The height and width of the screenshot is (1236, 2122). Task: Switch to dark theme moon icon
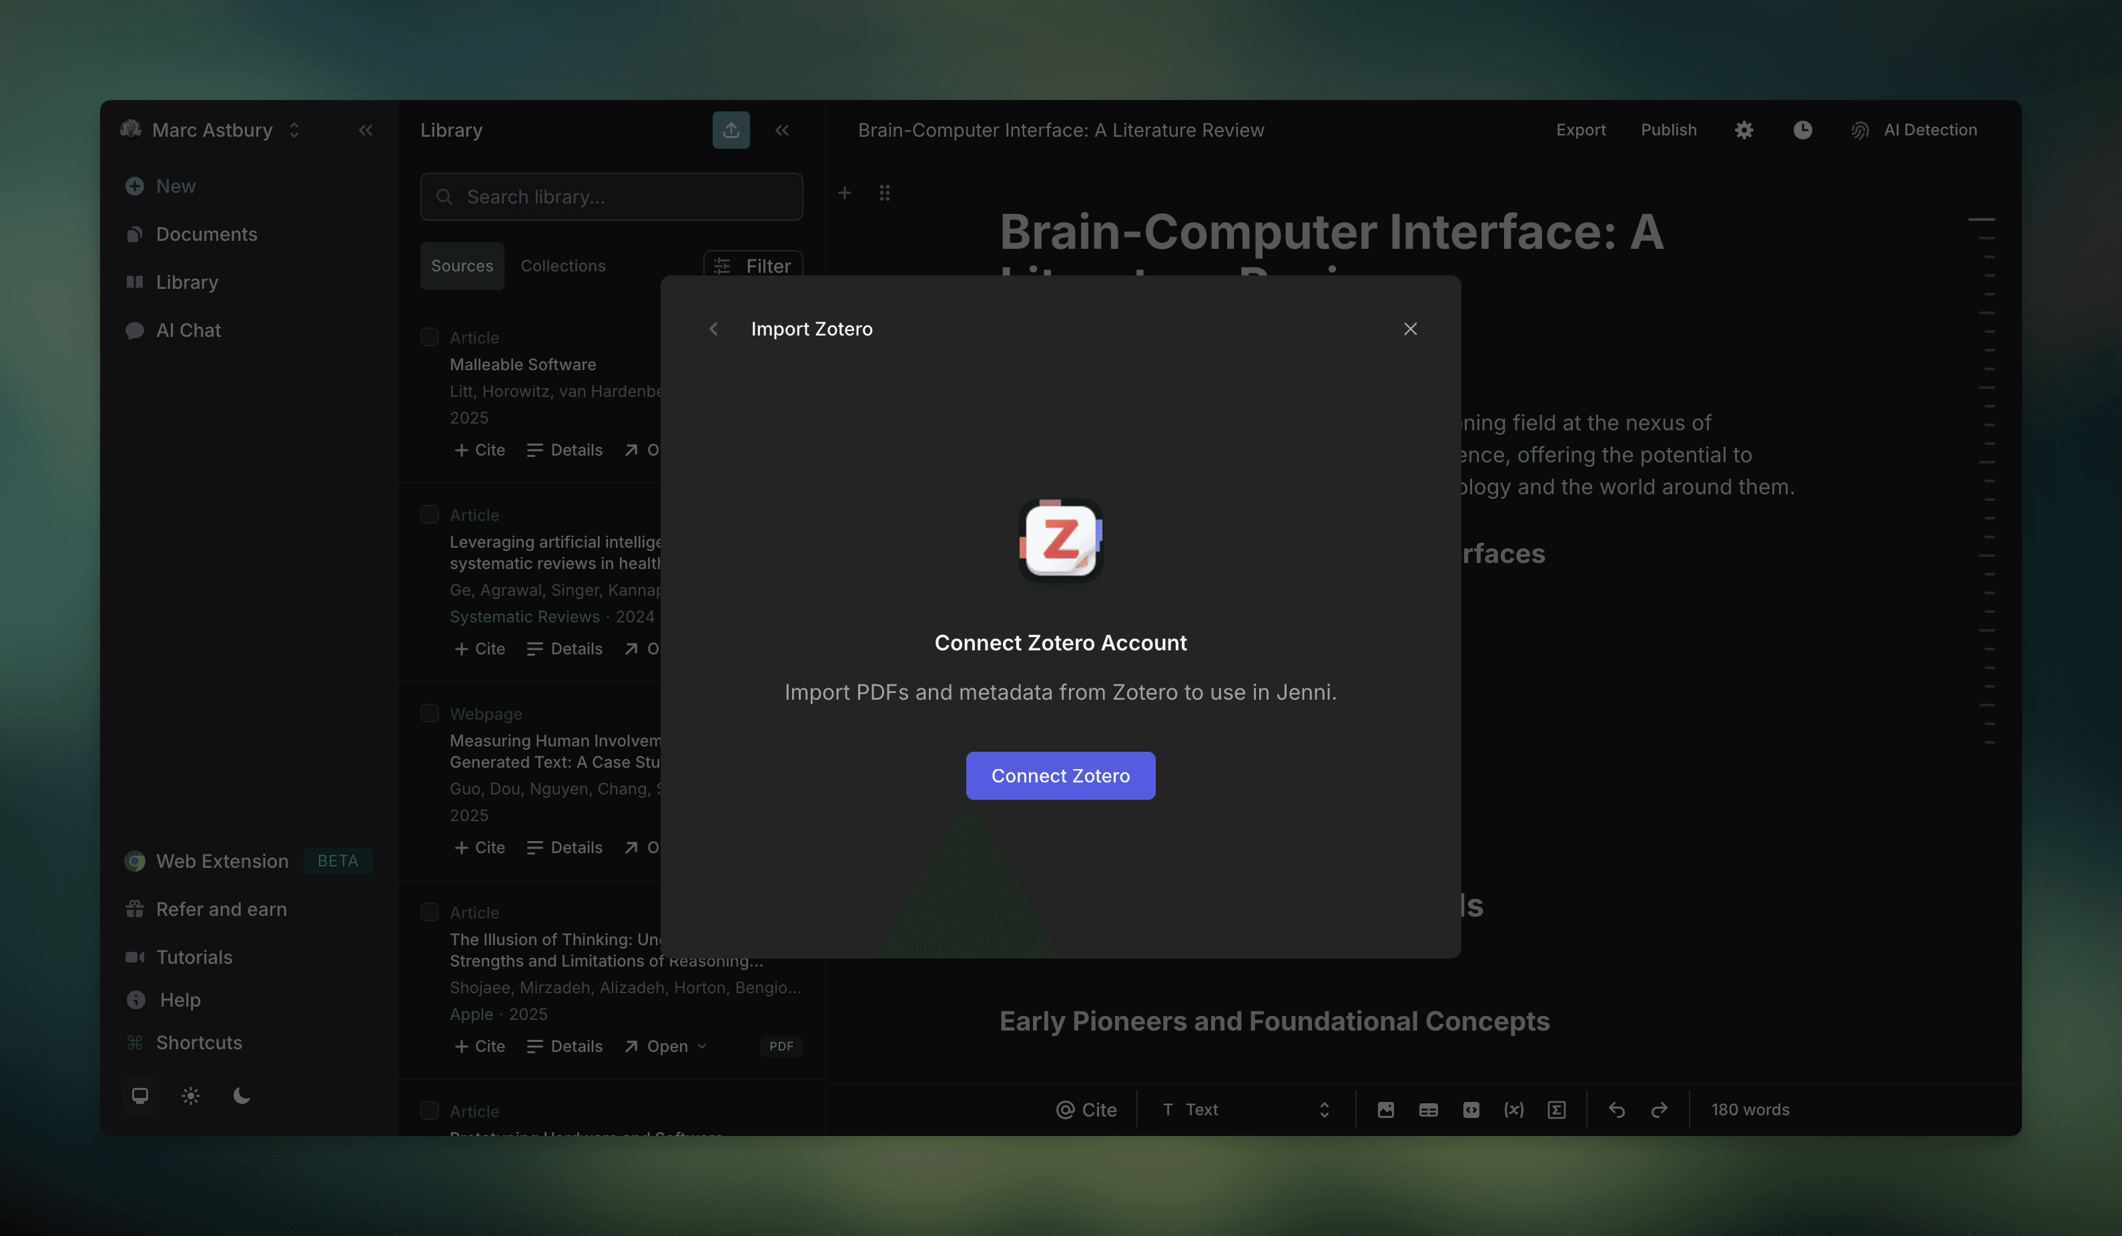[x=242, y=1095]
